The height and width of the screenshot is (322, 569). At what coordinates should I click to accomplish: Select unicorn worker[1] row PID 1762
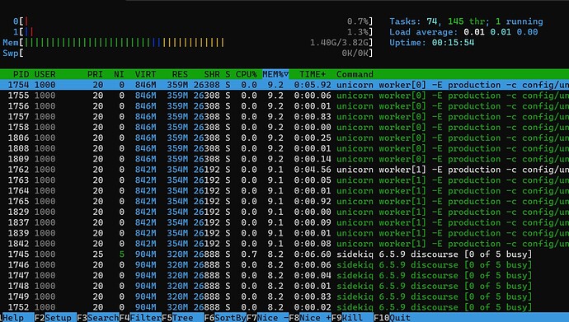[284, 170]
